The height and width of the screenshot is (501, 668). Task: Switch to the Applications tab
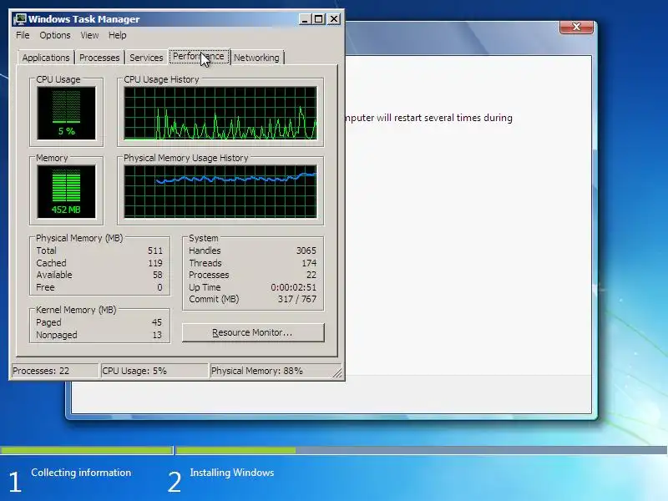click(x=46, y=58)
